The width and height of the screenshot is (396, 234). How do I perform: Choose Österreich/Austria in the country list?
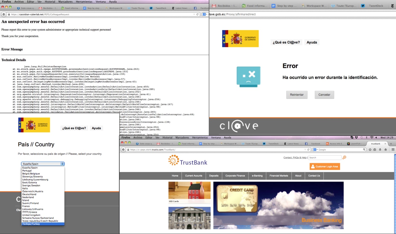click(43, 191)
